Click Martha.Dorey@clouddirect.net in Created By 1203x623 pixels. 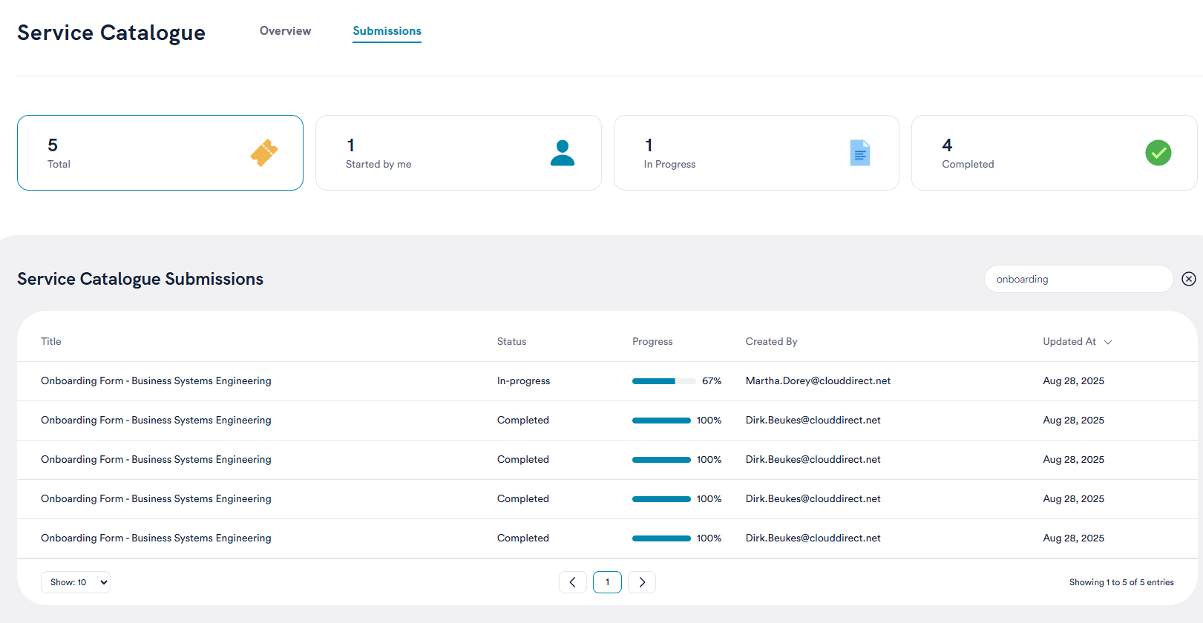(818, 381)
